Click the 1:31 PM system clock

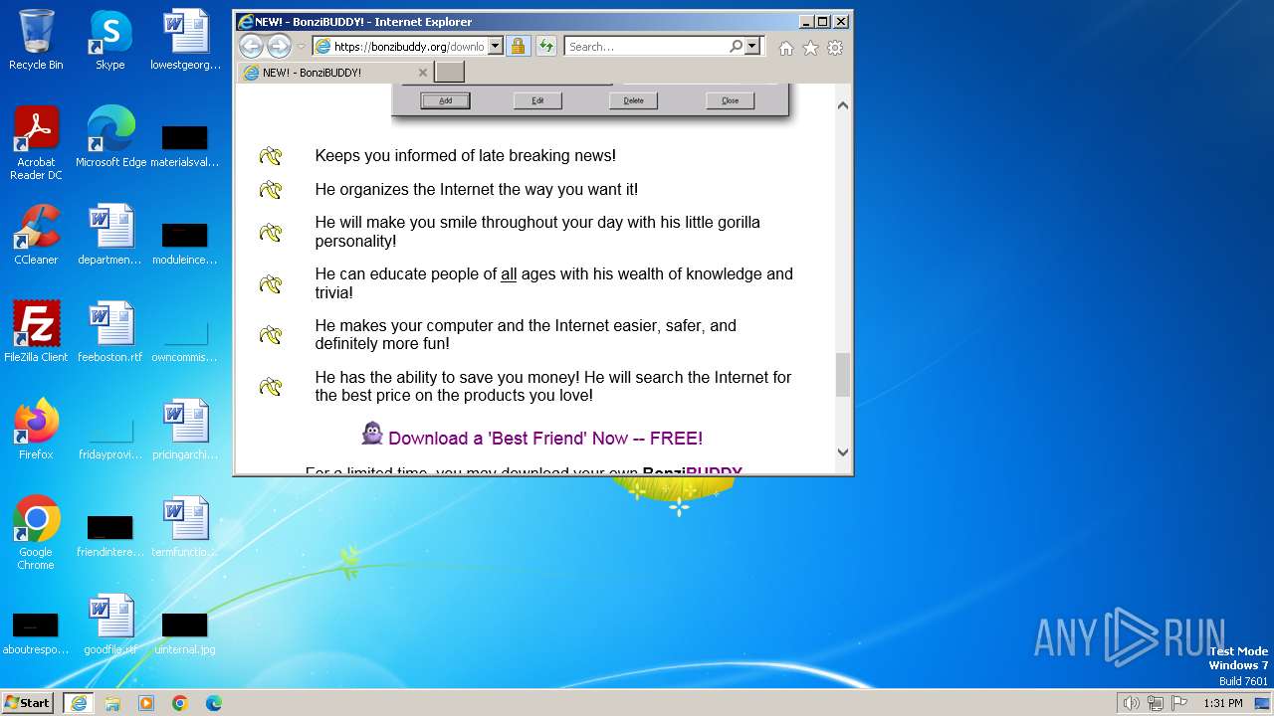pyautogui.click(x=1223, y=703)
